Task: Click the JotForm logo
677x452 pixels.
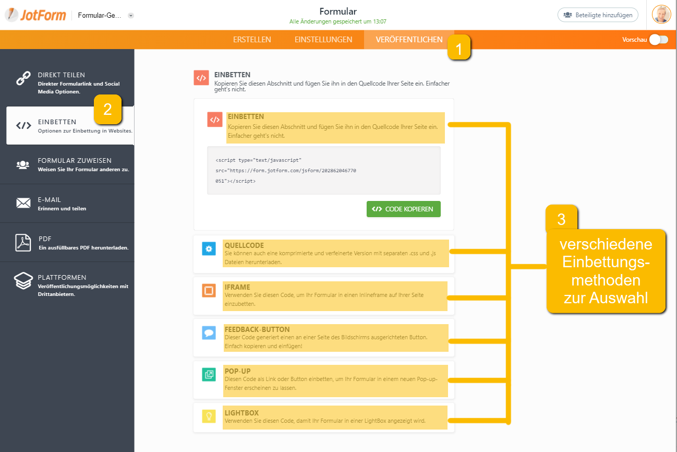Action: (x=35, y=15)
